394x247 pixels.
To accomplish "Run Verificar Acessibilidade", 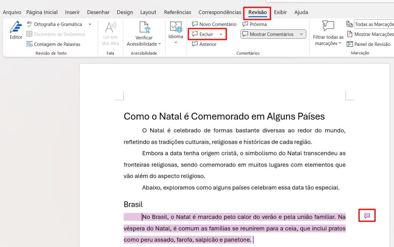I will pyautogui.click(x=144, y=33).
